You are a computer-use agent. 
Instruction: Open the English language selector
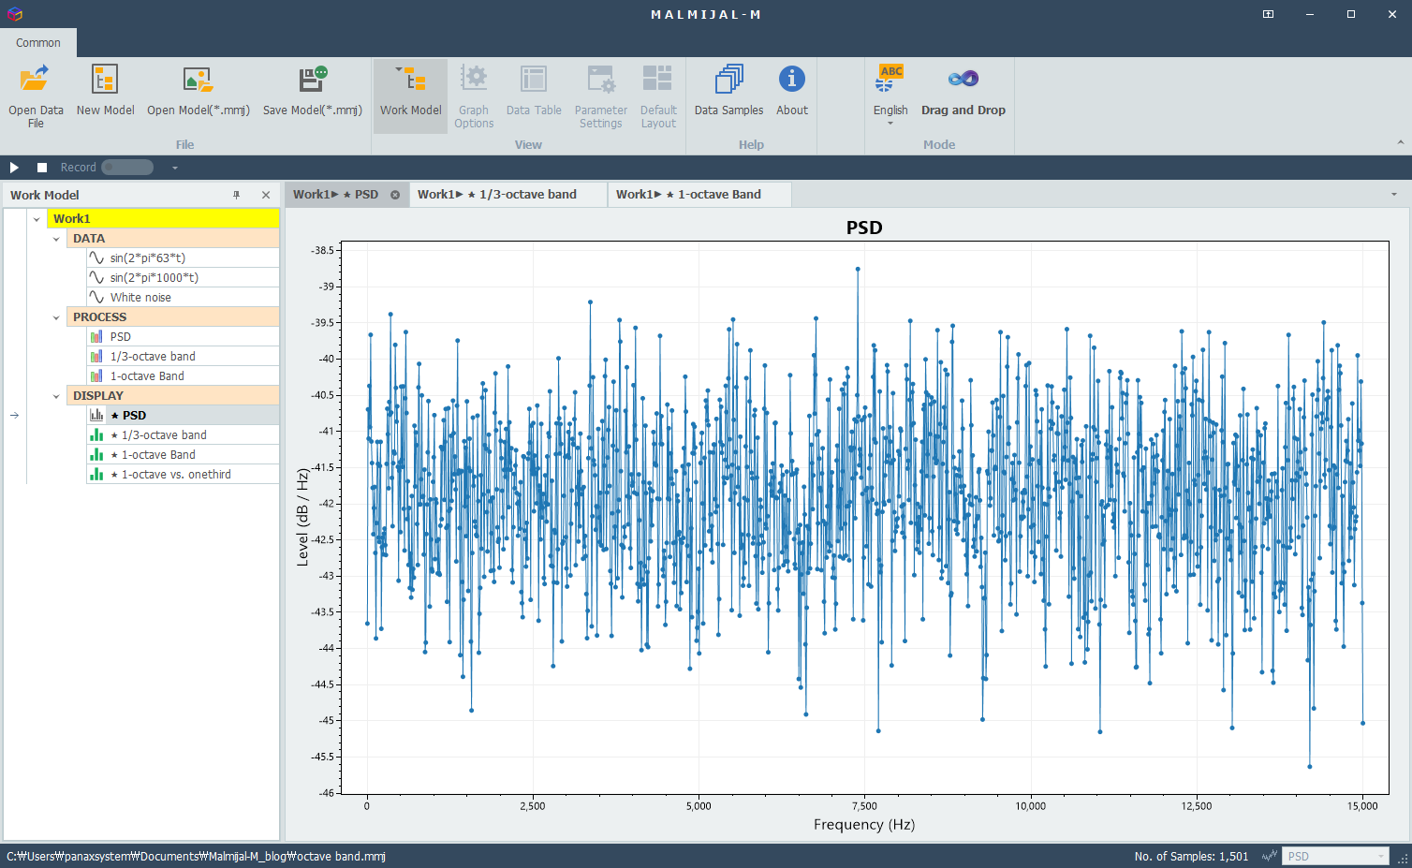[x=890, y=96]
